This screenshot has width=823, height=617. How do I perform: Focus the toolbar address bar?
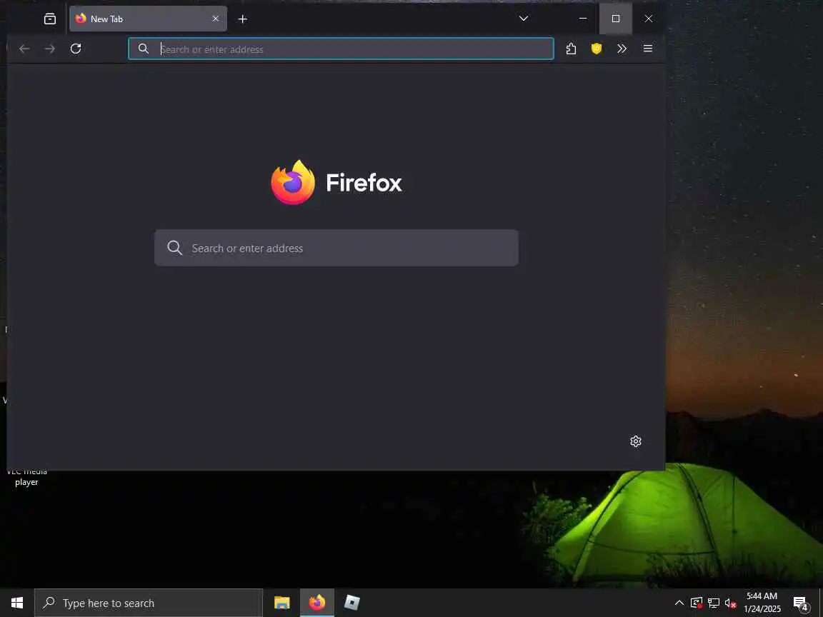[341, 49]
